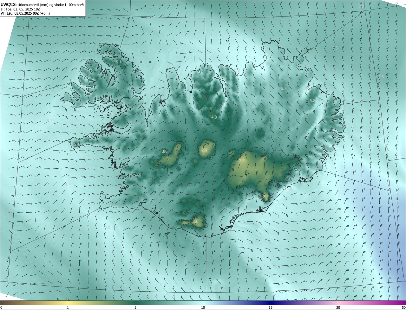The width and height of the screenshot is (406, 310).
Task: Click the 7.6 value at the eastern map edge
Action: [381, 77]
